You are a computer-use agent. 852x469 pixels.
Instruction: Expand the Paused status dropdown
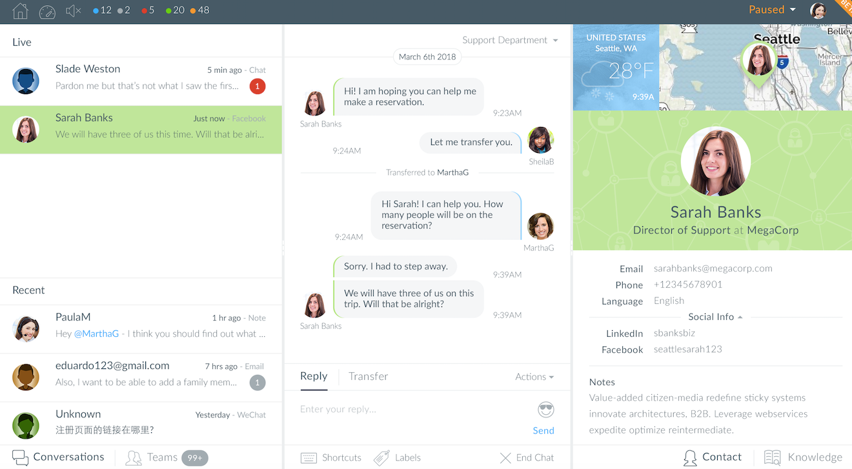(x=772, y=10)
